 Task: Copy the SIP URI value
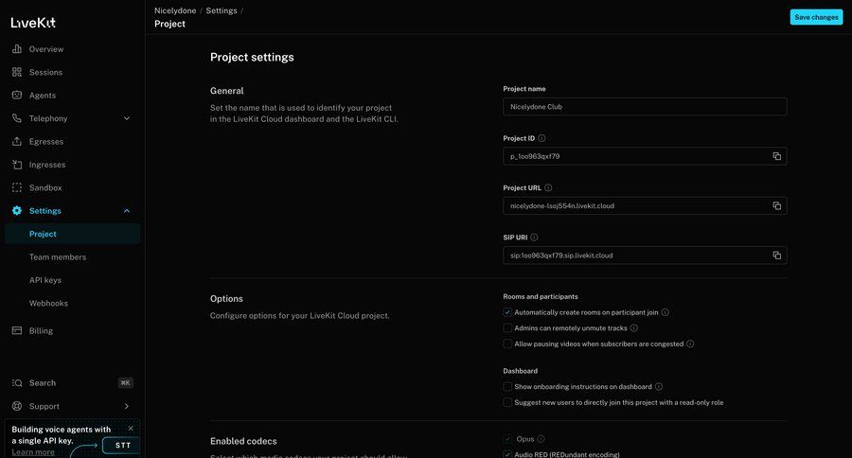[776, 255]
